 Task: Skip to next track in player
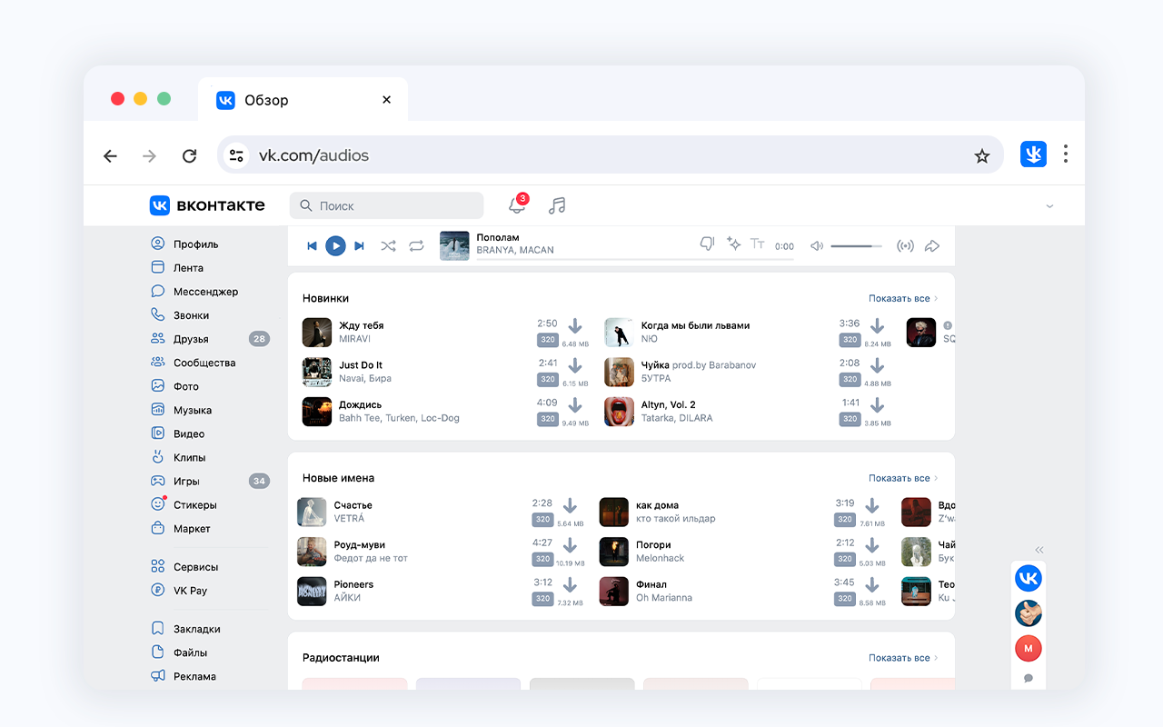[359, 245]
